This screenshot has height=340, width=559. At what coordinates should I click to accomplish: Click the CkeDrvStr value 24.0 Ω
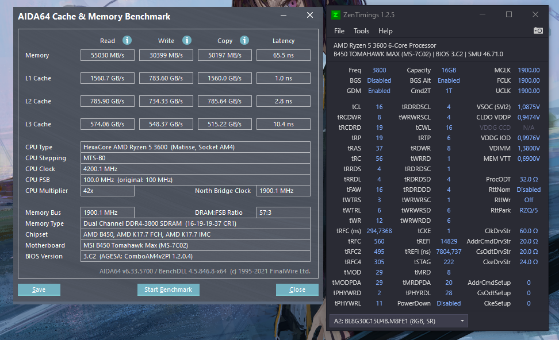point(529,262)
